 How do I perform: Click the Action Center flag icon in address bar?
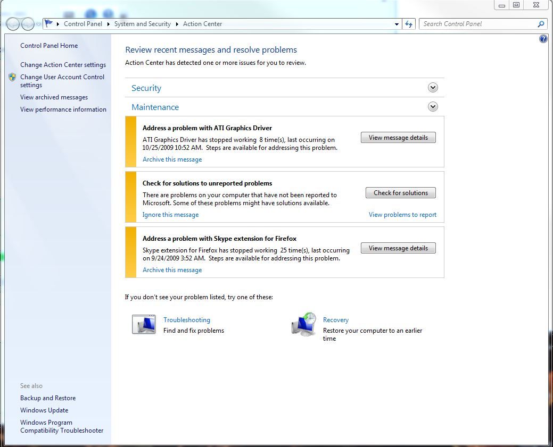point(47,22)
